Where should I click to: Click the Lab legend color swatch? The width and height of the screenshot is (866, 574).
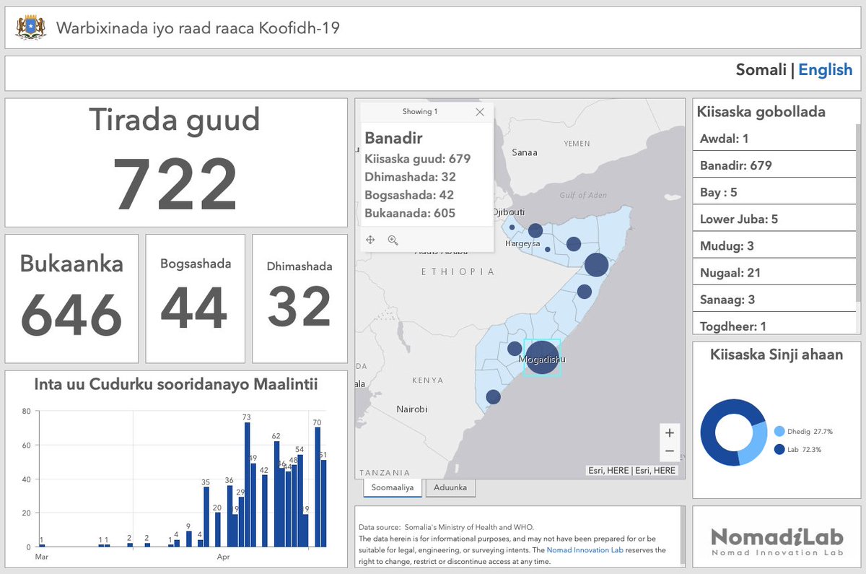point(779,449)
